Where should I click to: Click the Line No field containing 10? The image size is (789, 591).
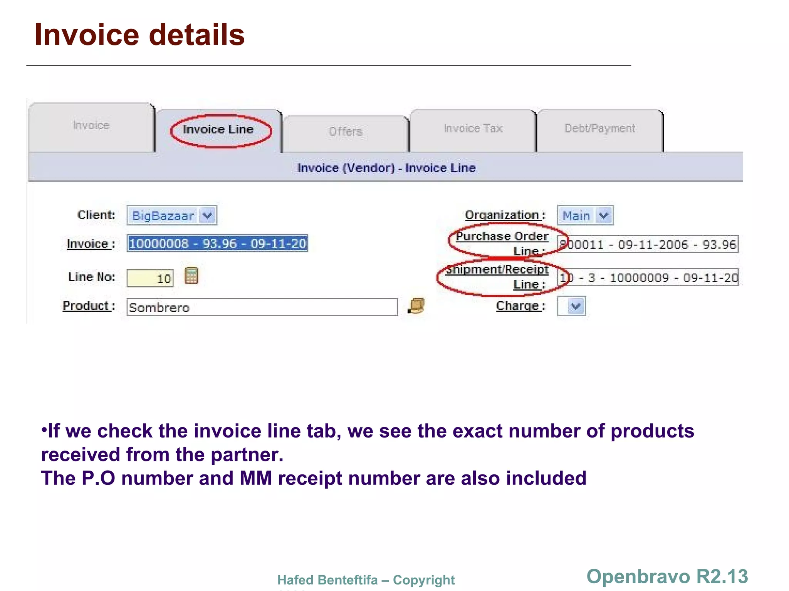[150, 278]
